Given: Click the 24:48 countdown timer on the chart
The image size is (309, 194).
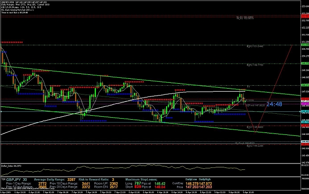Looking at the screenshot, I should pos(274,104).
